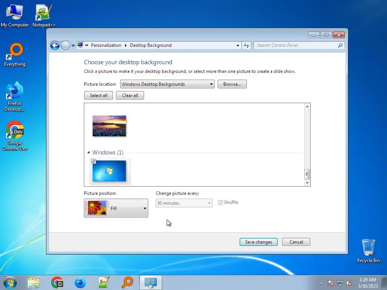Open address bar history dropdown arrow
The width and height of the screenshot is (387, 290).
point(238,45)
